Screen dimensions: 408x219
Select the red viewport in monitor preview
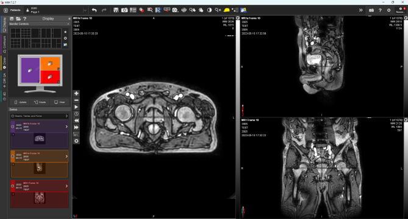(x=50, y=77)
